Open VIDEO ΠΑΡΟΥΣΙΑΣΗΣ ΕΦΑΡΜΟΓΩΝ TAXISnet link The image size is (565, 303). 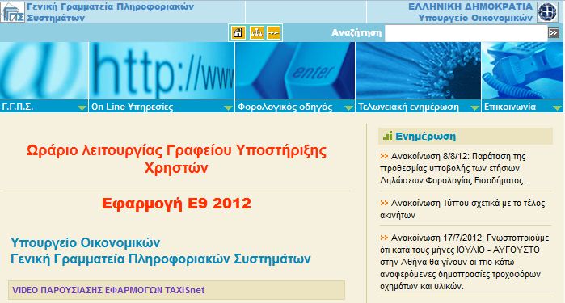pyautogui.click(x=108, y=290)
